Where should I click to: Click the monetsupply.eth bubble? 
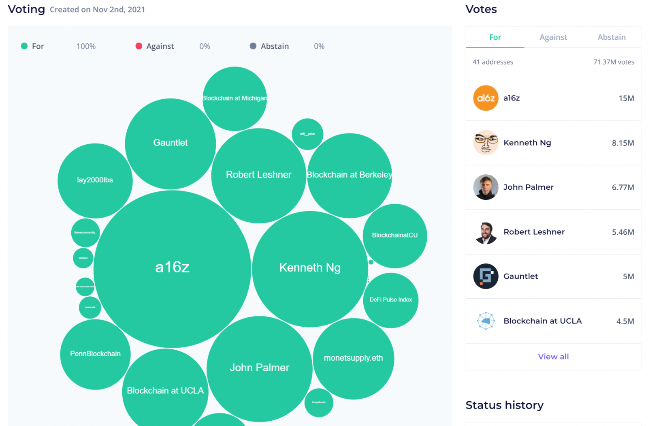pyautogui.click(x=354, y=359)
